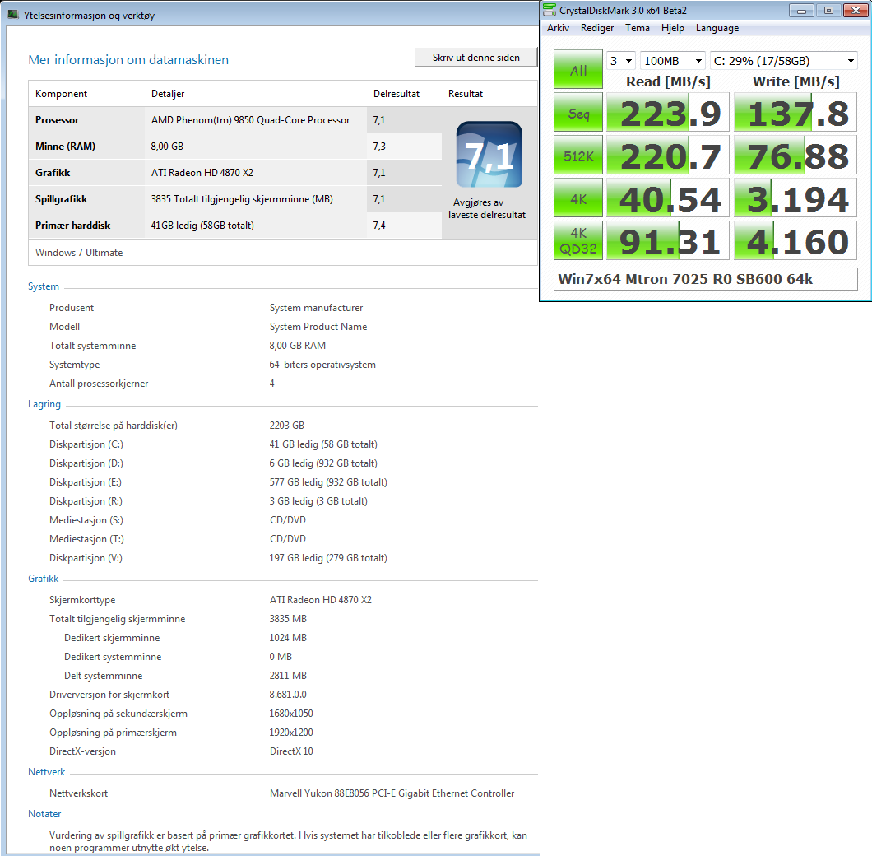The height and width of the screenshot is (856, 872).
Task: Click Avgjøres av laveste delresultat caption
Action: pos(487,209)
